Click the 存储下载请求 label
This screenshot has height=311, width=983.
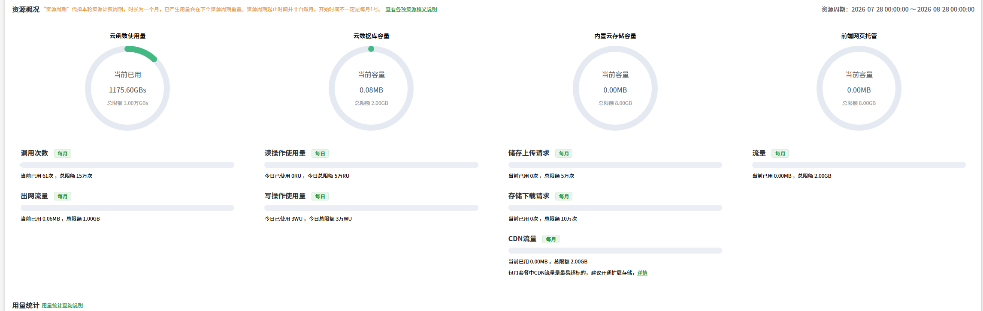[529, 196]
